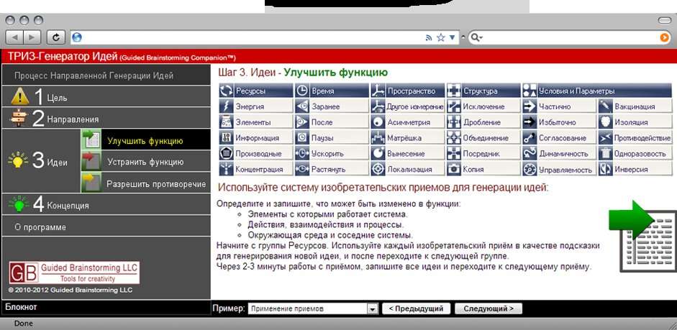Choose the Заранее technique
677x330 pixels.
332,106
